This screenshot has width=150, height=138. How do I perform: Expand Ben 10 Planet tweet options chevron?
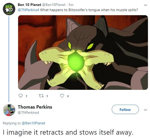pyautogui.click(x=145, y=5)
